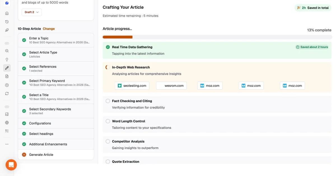
Task: Click the clock icon beside Saved about 2 hours
Action: pyautogui.click(x=298, y=47)
